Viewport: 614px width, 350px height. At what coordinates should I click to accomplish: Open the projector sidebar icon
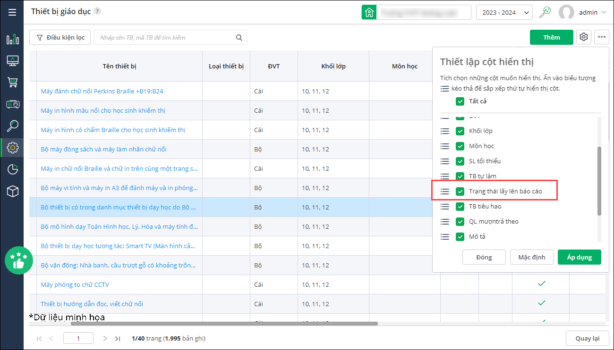(x=13, y=104)
